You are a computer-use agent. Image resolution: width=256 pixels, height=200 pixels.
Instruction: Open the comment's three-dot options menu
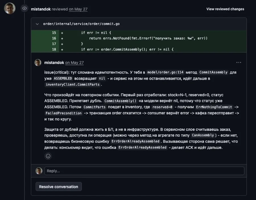(239, 63)
